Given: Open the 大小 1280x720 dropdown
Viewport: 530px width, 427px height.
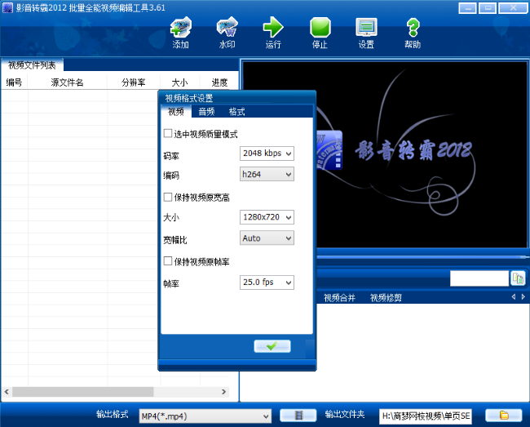Looking at the screenshot, I should click(x=267, y=217).
